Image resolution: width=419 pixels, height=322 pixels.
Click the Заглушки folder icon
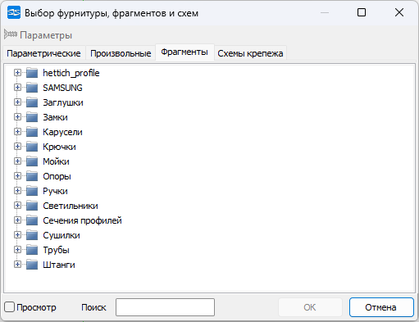point(32,102)
